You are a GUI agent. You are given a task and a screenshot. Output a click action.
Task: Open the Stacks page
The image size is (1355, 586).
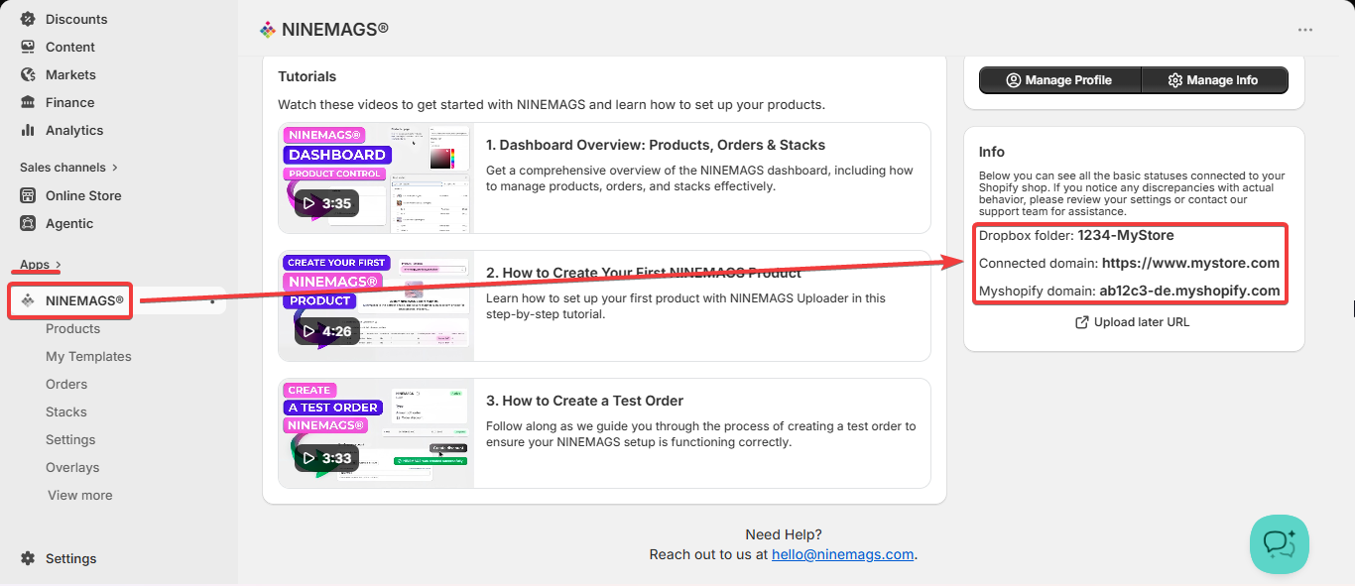point(66,411)
